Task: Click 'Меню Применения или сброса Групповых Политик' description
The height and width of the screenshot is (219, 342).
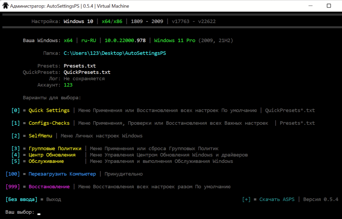Action: 154,149
